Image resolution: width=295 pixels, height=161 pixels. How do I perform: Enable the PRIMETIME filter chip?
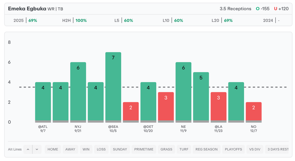144,149
